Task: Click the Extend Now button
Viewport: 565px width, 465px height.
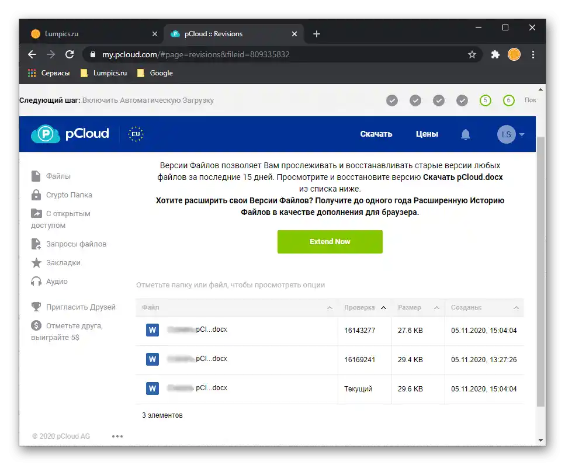Action: pyautogui.click(x=330, y=242)
